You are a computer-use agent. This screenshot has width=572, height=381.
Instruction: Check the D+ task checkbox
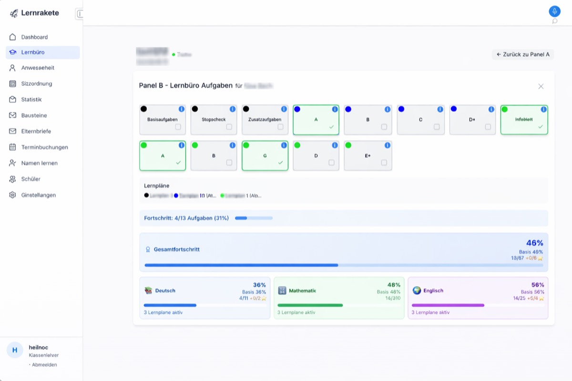pyautogui.click(x=488, y=127)
